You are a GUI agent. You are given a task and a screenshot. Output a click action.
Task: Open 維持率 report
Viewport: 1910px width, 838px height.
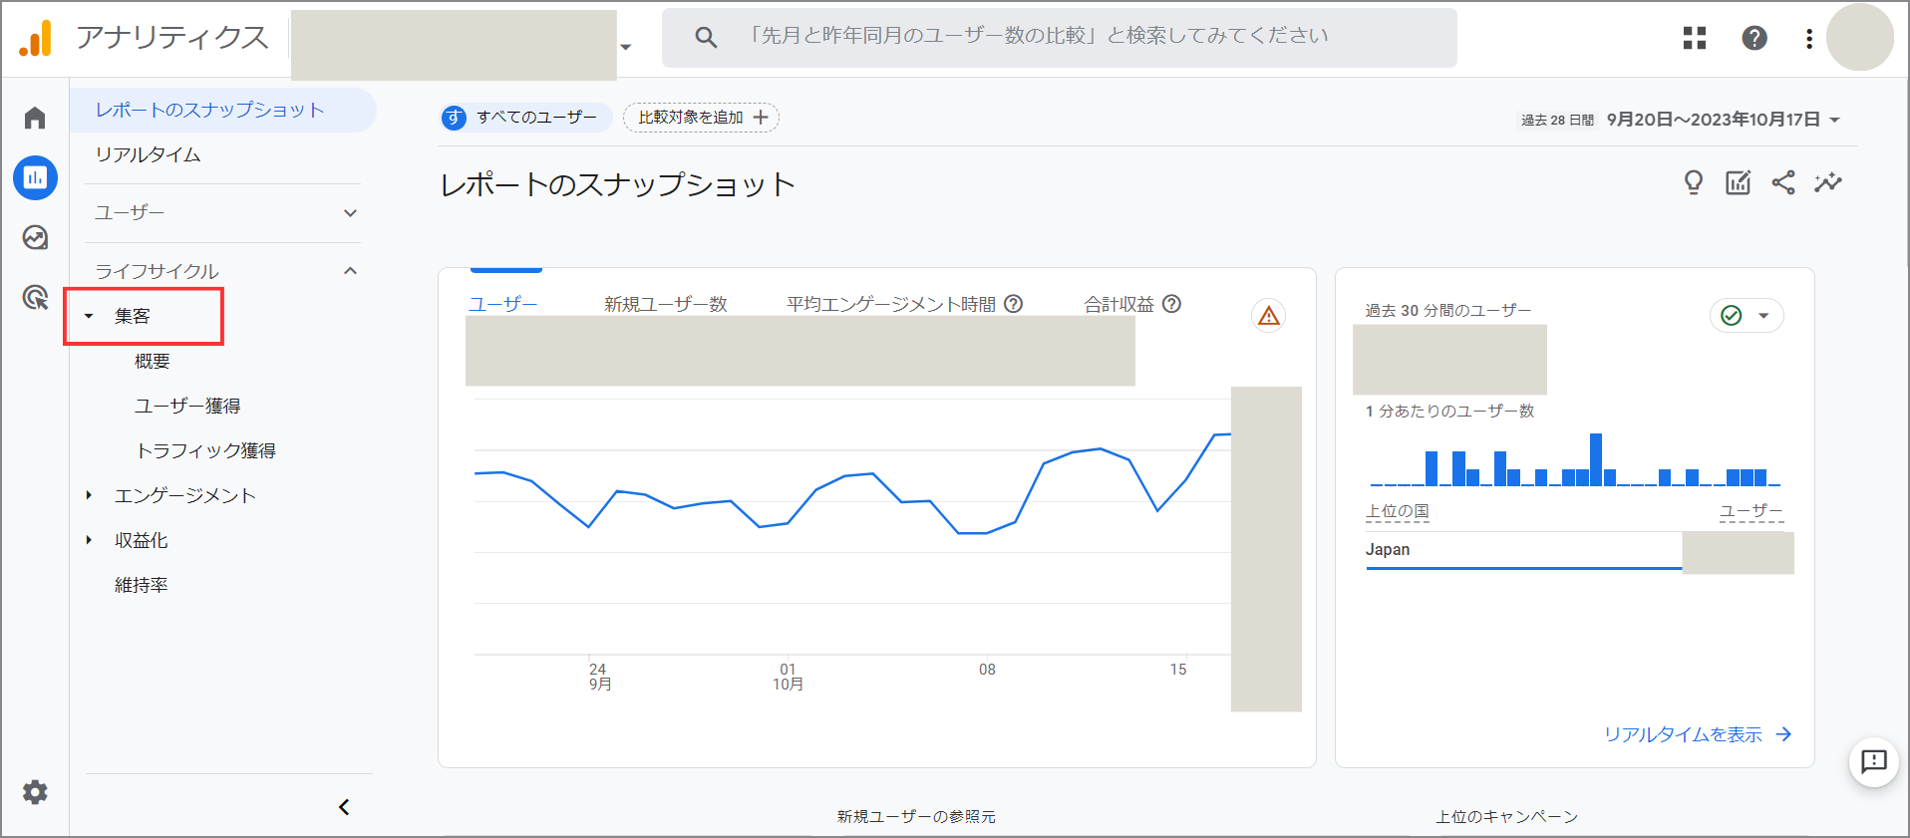click(142, 585)
